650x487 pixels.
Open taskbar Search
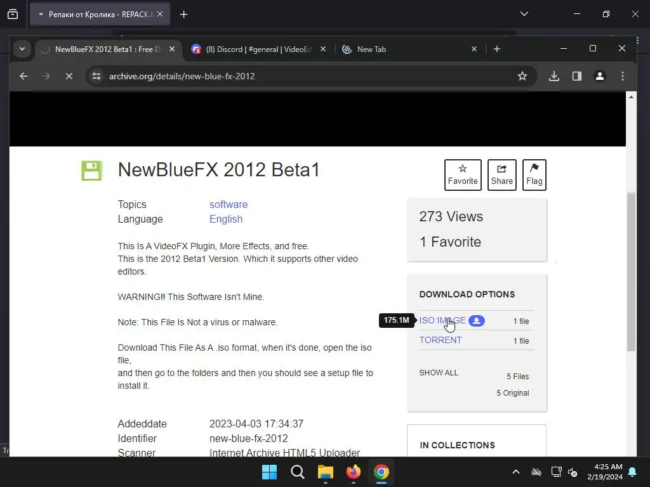(x=298, y=472)
